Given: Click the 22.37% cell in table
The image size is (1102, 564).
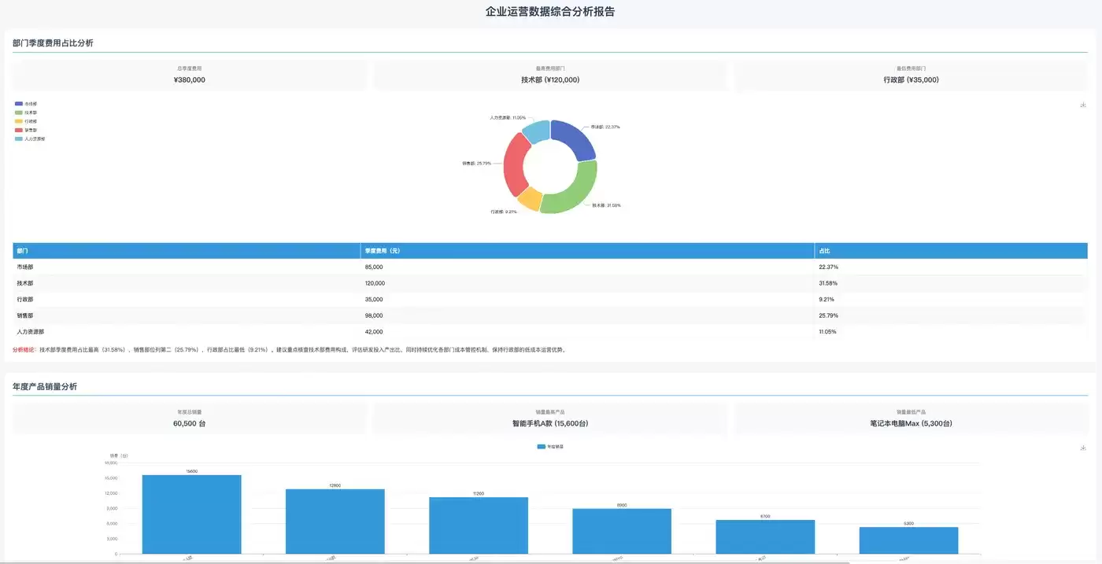Looking at the screenshot, I should click(x=951, y=267).
